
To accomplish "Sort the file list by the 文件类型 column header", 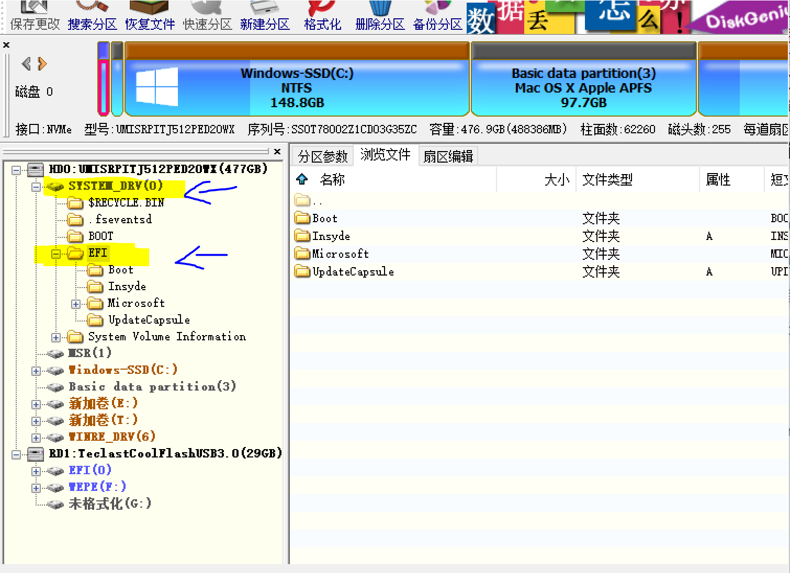I will click(607, 180).
